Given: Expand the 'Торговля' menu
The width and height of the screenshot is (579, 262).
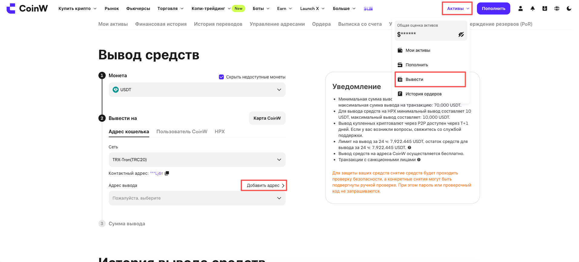Looking at the screenshot, I should click(x=170, y=8).
